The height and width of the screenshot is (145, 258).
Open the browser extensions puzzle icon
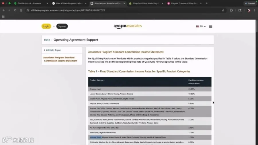coord(231,10)
